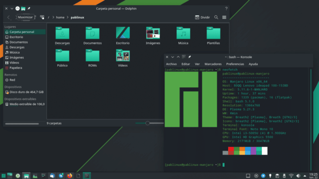Select Escritorio in Dolphin sidebar
Image resolution: width=319 pixels, height=179 pixels.
(x=25, y=37)
